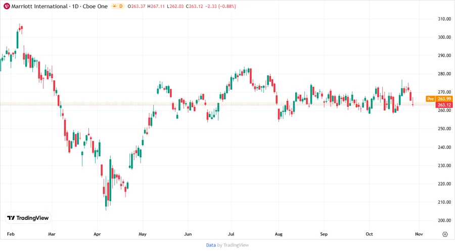The image size is (455, 251).
Task: Click the Marriott International logo icon
Action: coord(7,6)
